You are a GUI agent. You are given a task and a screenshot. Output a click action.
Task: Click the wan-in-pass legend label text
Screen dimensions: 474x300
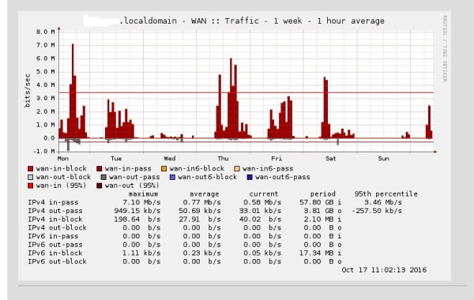[128, 169]
